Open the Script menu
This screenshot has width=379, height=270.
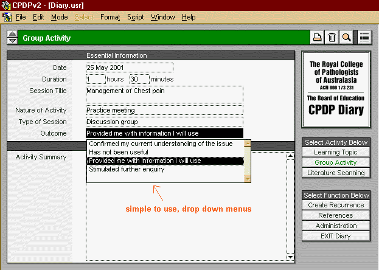point(136,17)
